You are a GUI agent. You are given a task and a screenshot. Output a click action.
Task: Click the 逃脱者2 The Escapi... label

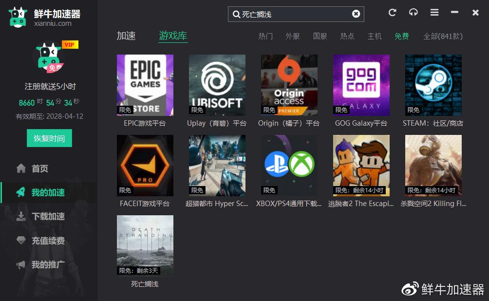click(361, 204)
